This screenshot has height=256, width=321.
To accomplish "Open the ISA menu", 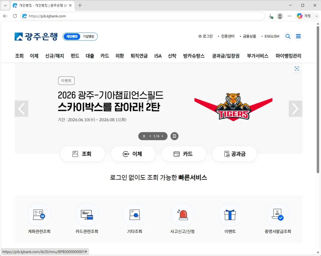I will pos(158,56).
